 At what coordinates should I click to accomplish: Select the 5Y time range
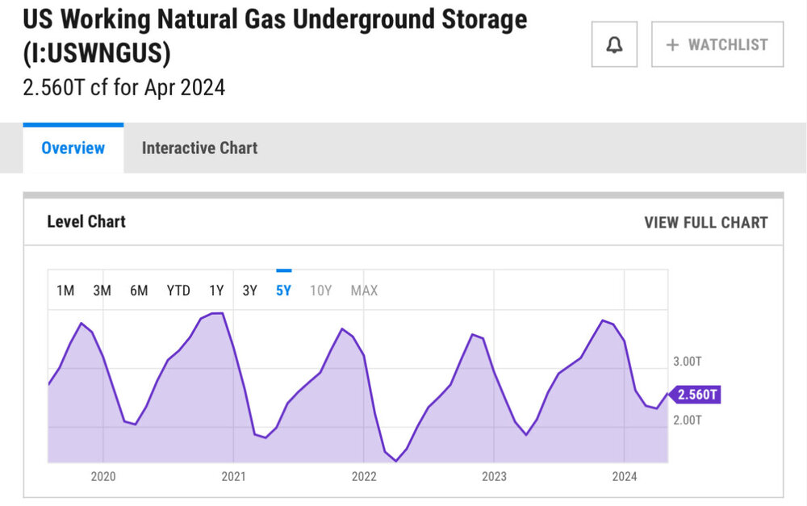(283, 291)
